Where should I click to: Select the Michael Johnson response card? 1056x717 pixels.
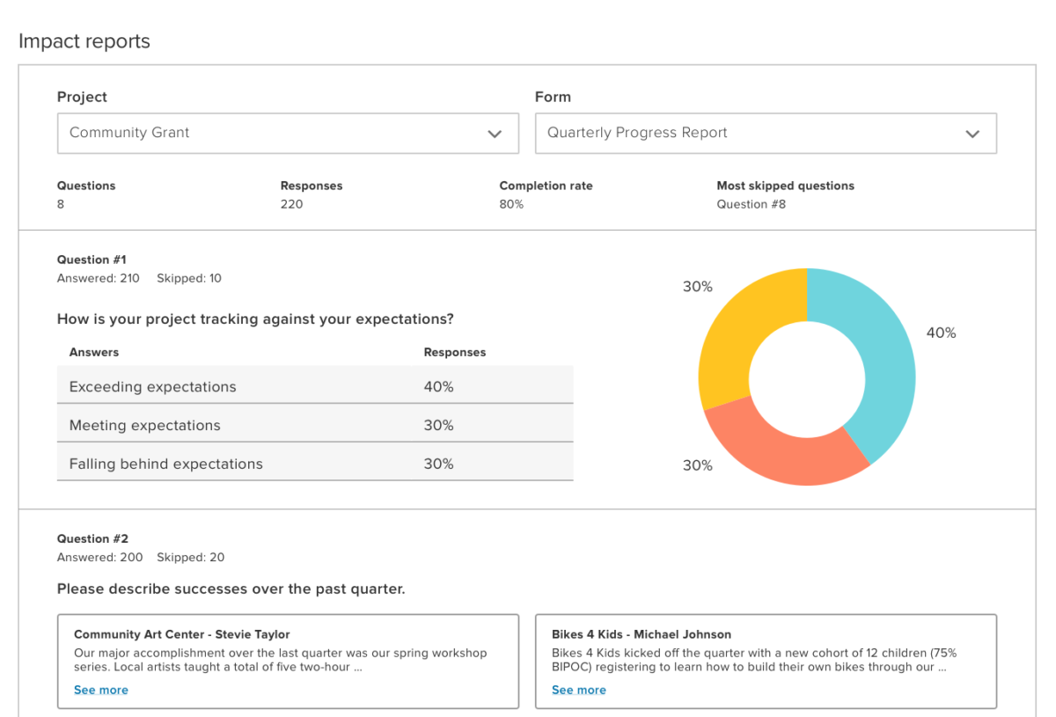click(x=766, y=660)
